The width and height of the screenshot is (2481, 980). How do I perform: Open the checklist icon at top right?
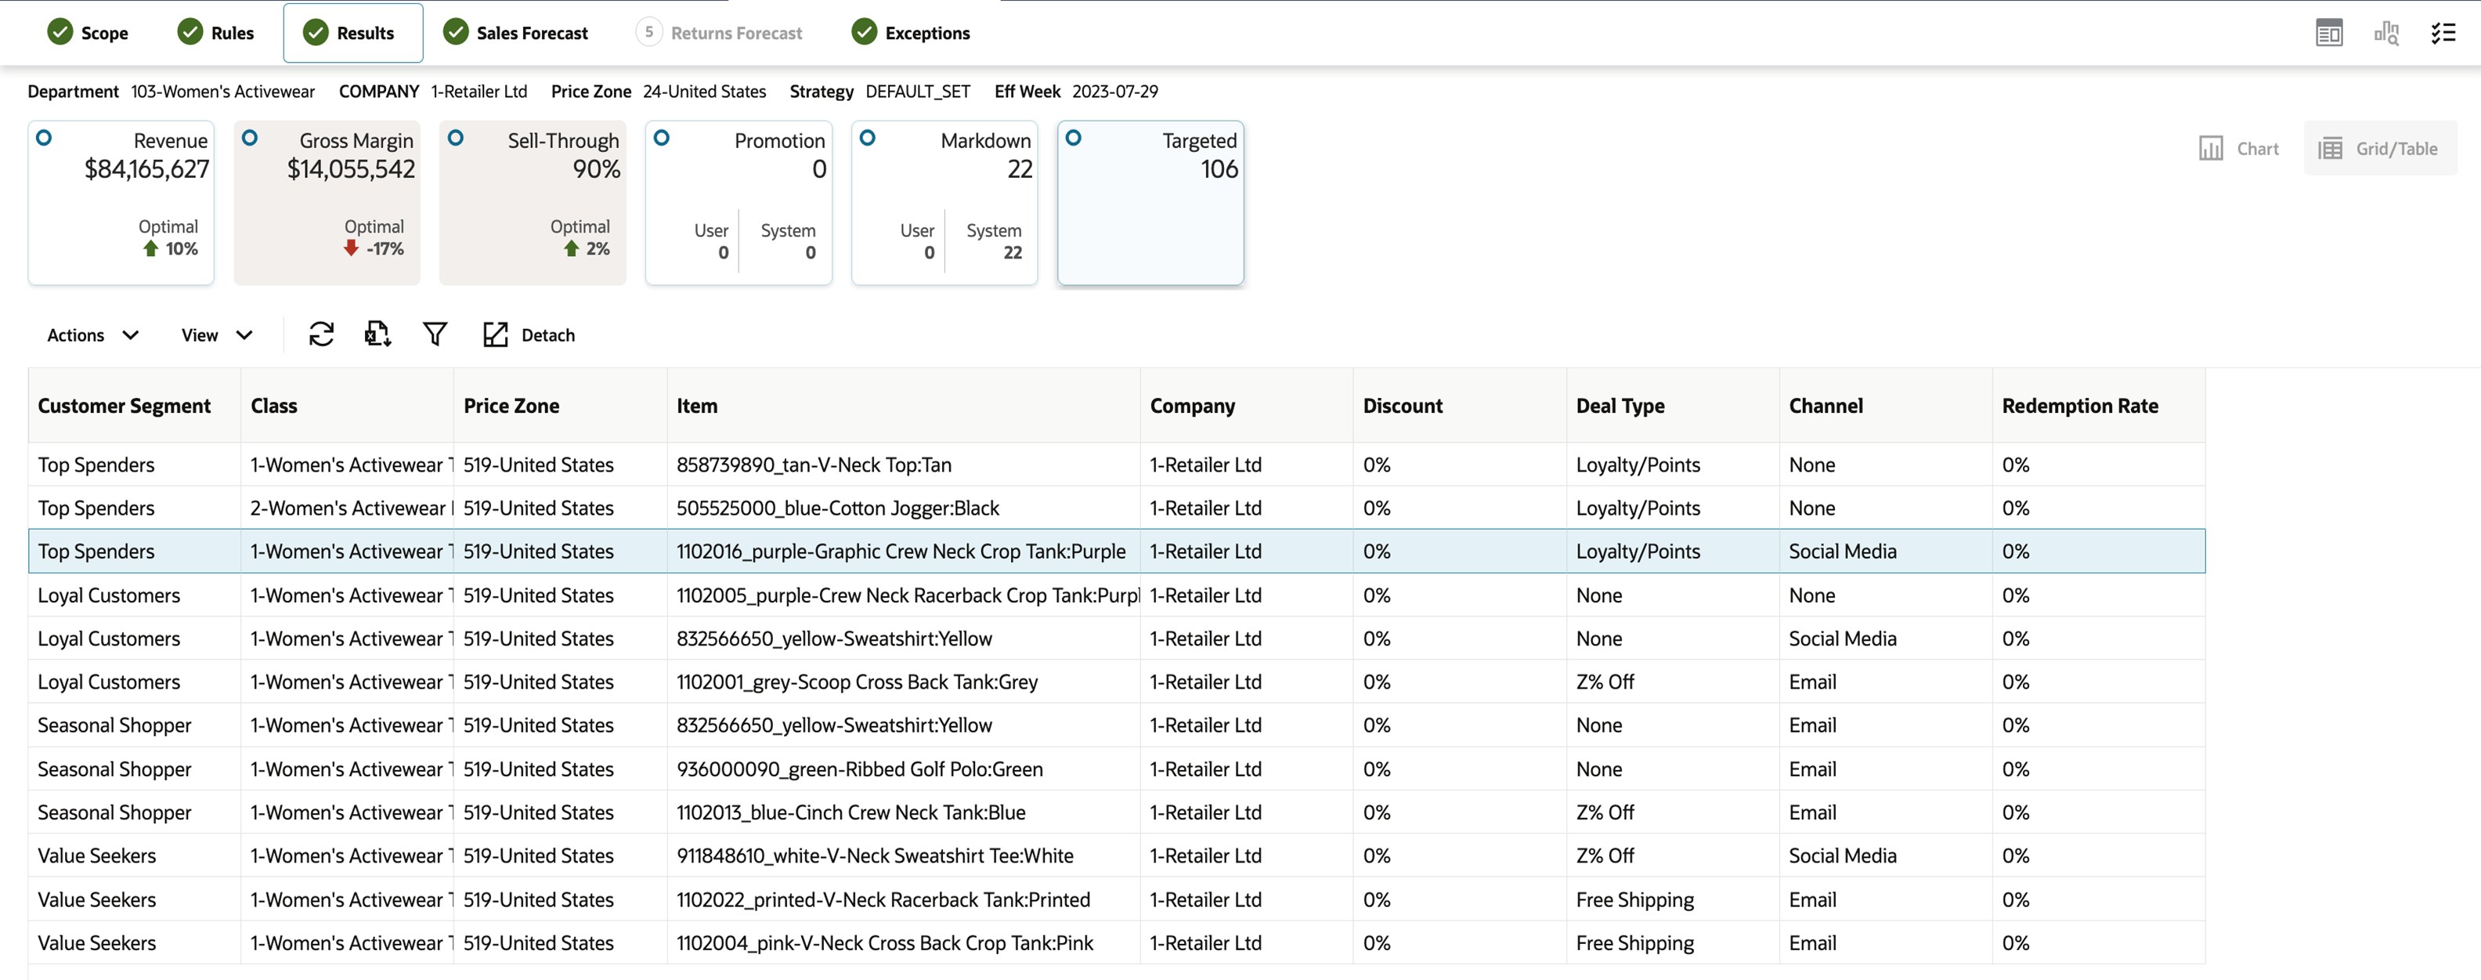click(x=2443, y=33)
